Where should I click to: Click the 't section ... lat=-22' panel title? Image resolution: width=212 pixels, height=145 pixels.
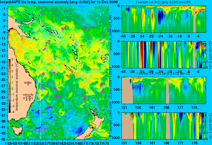[x=163, y=73]
